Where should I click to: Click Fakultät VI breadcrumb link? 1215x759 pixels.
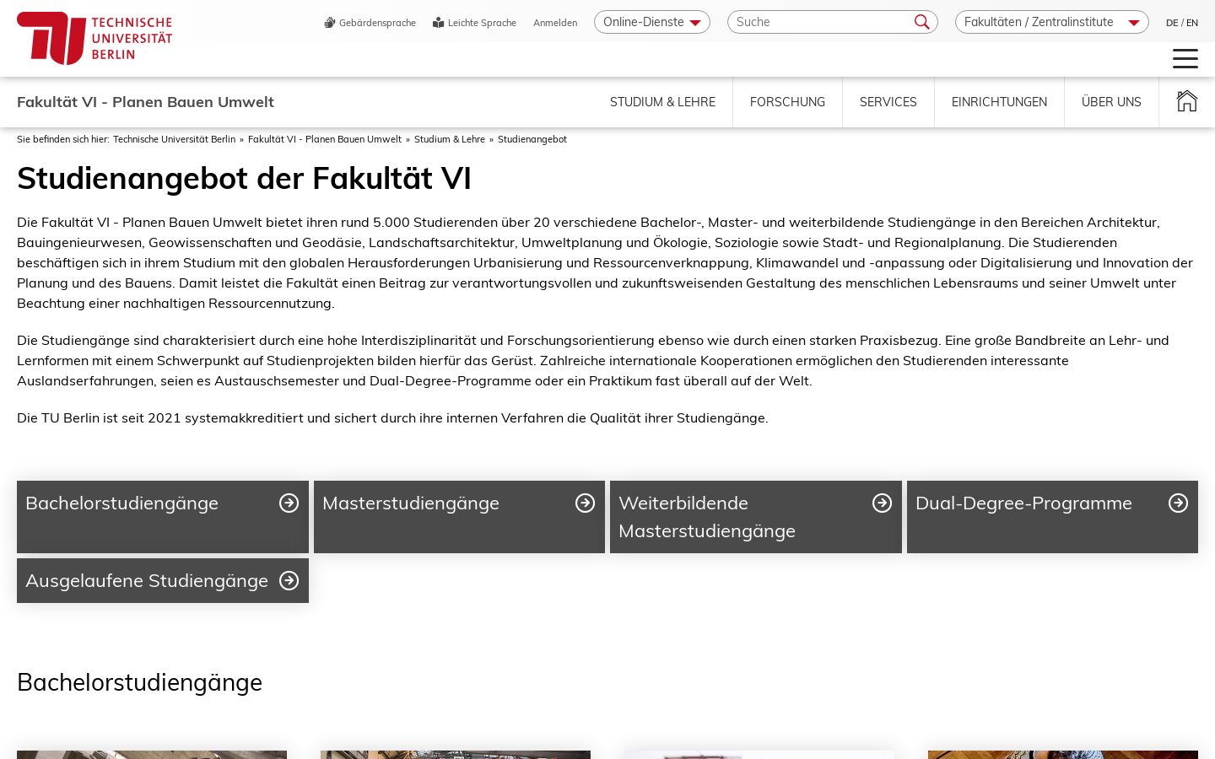tap(325, 139)
